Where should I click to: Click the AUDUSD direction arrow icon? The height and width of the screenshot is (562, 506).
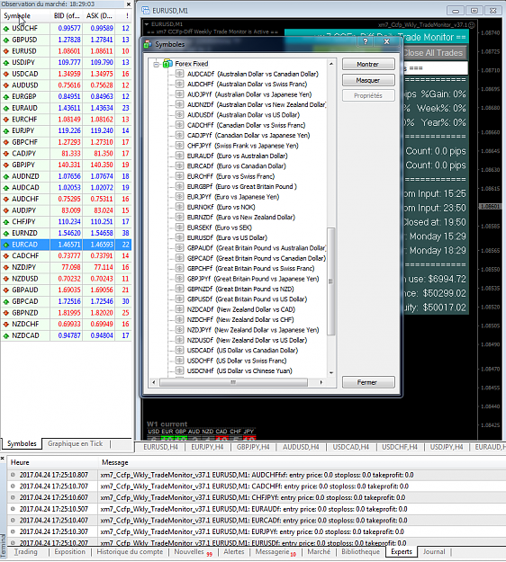6,85
